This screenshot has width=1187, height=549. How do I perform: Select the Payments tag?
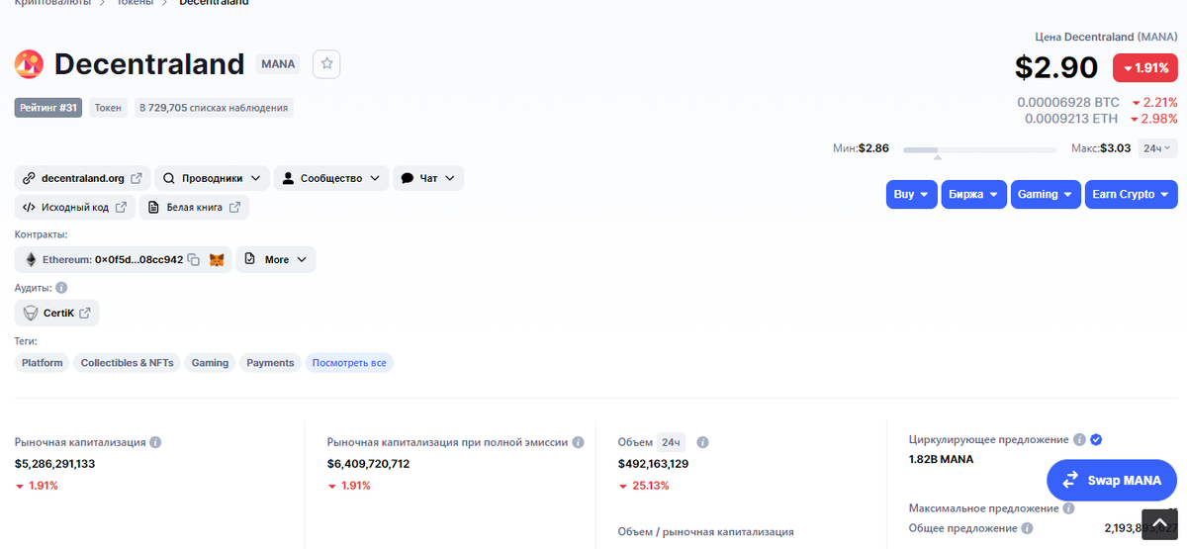pyautogui.click(x=270, y=363)
